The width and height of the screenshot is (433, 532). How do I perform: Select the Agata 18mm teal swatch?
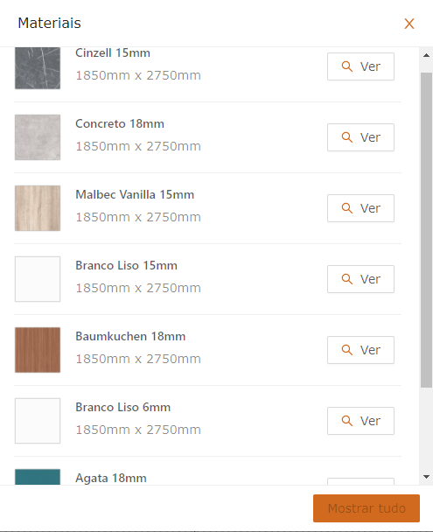(38, 477)
